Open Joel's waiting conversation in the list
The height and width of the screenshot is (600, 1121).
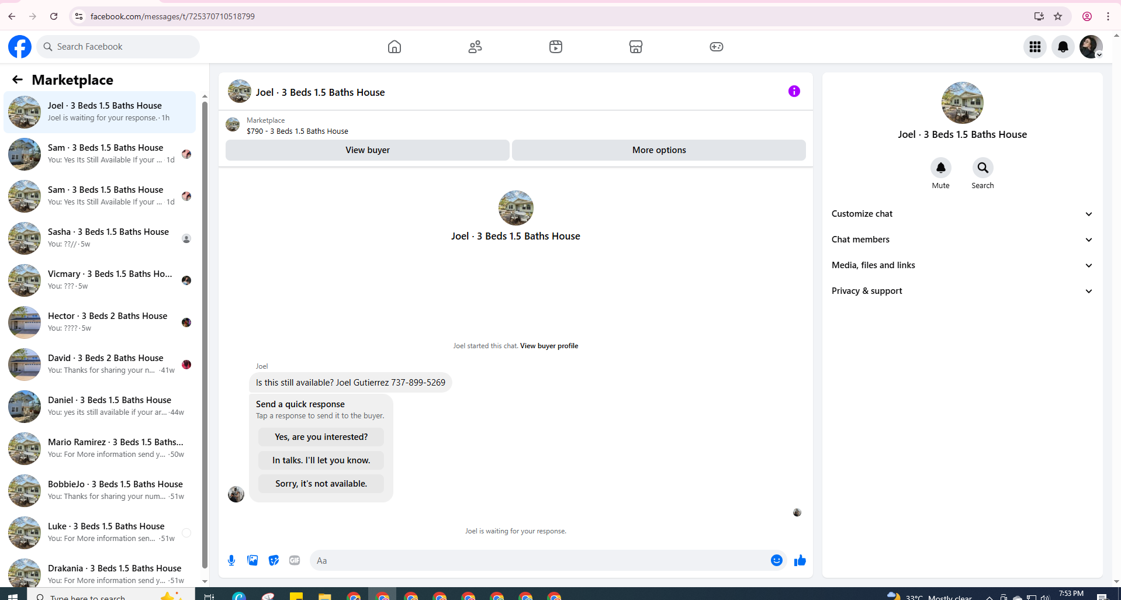point(100,112)
